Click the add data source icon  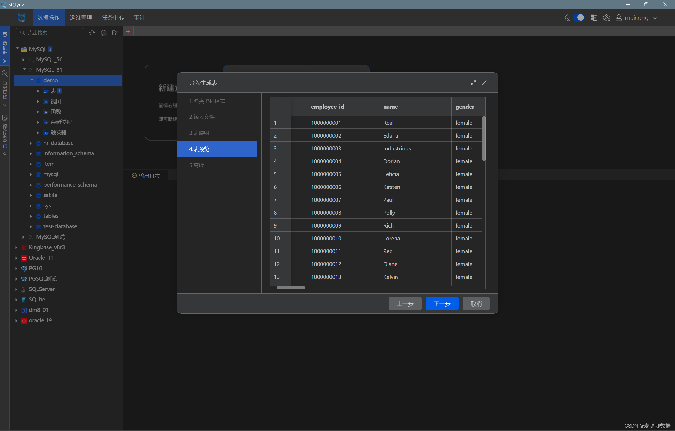tap(103, 33)
